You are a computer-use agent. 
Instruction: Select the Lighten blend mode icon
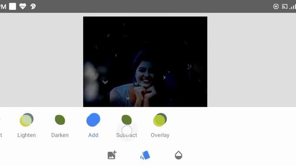tap(26, 120)
